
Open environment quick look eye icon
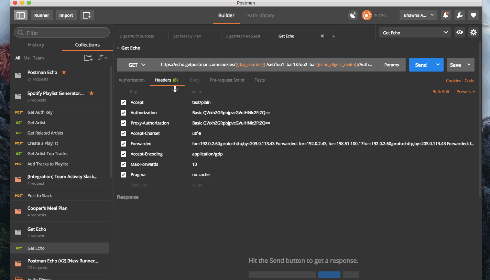tap(460, 33)
